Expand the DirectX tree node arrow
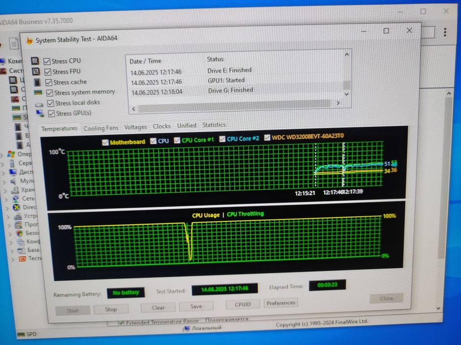Screen dimensions: 461x345 [x=7, y=208]
